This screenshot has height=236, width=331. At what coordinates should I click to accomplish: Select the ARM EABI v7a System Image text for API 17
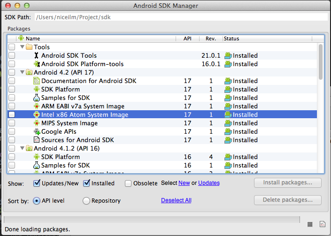[83, 106]
